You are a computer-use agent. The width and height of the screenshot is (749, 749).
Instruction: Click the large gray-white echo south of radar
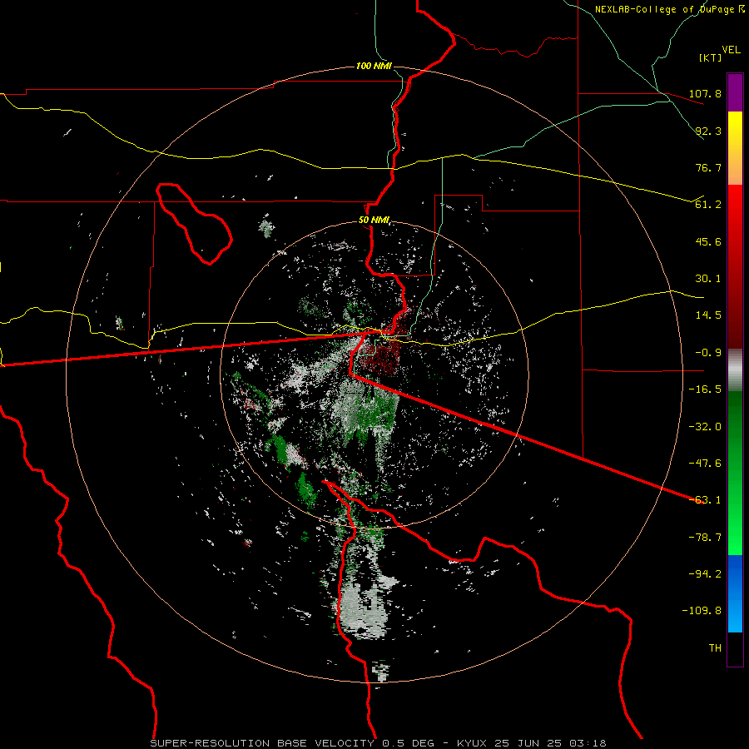click(x=363, y=612)
